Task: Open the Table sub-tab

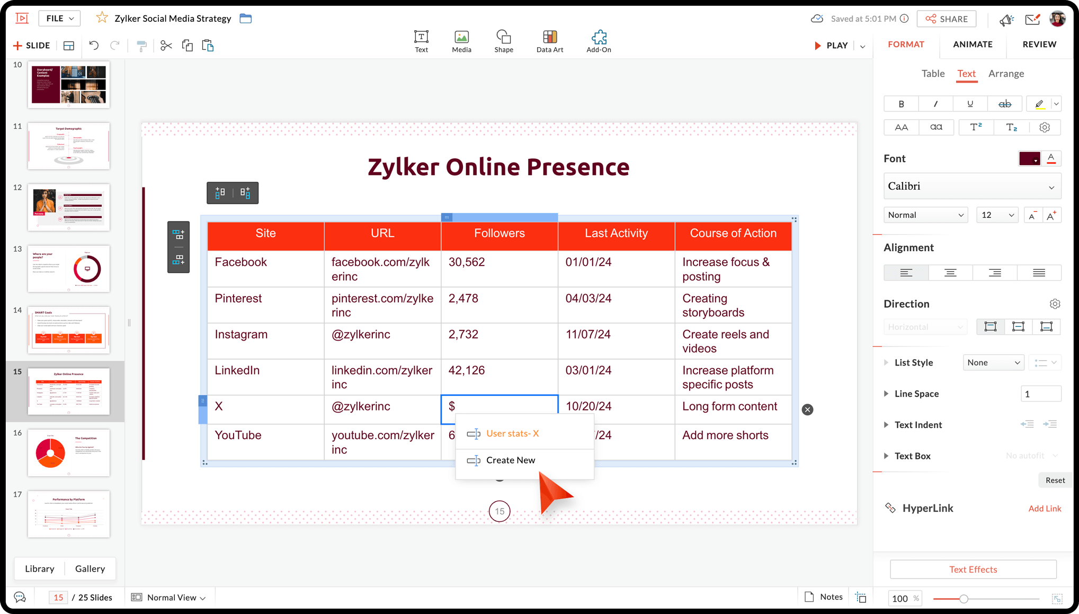Action: (933, 74)
